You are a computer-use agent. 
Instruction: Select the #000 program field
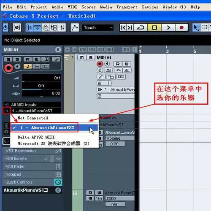tap(120, 198)
